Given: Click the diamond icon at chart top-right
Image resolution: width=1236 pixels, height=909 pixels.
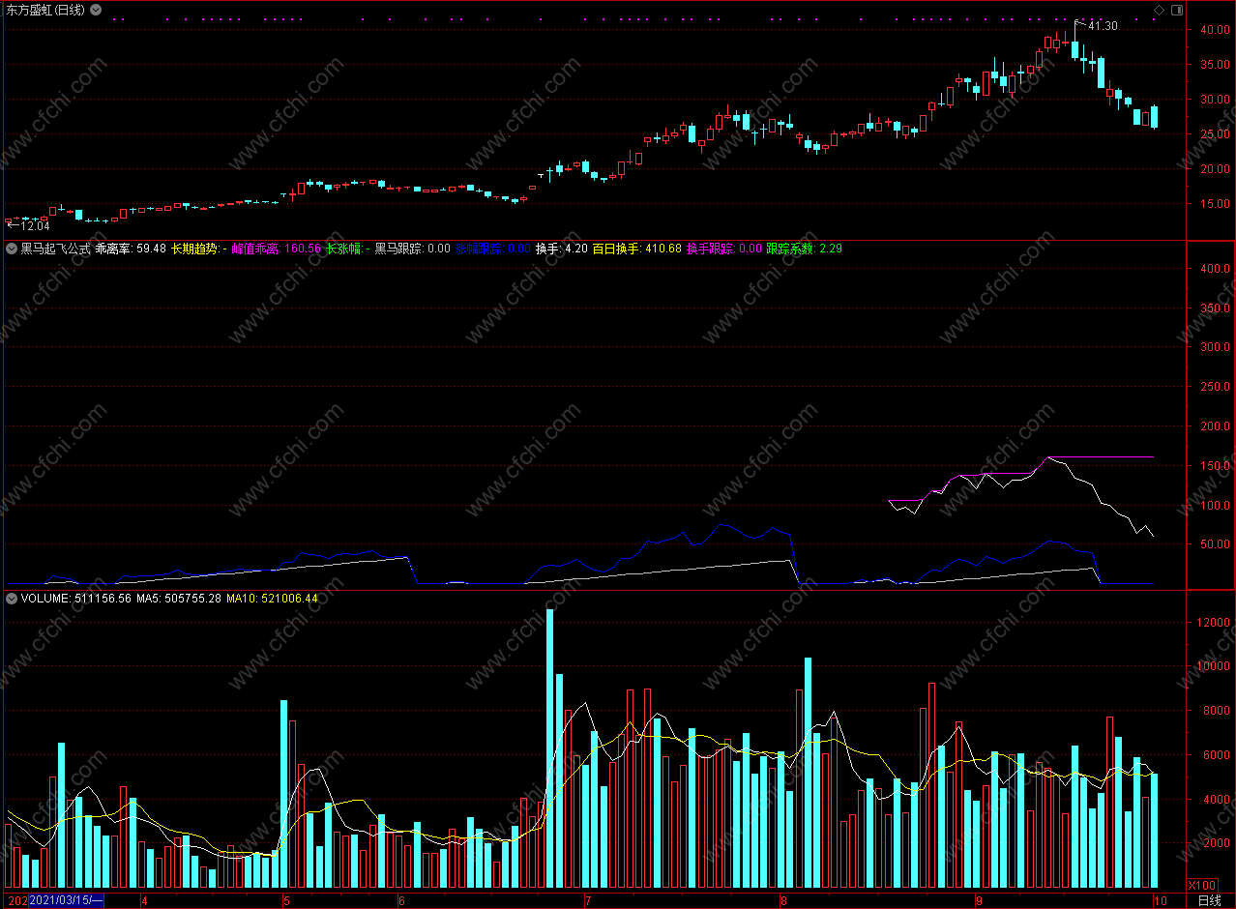Looking at the screenshot, I should click(x=1159, y=10).
